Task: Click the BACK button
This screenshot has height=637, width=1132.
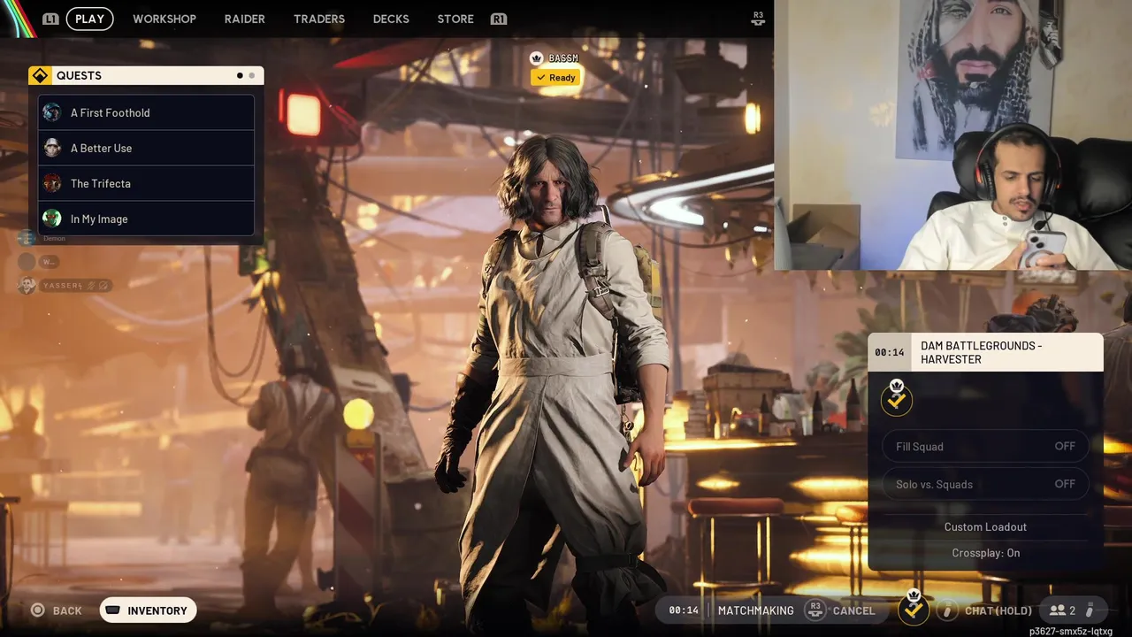Action: (x=56, y=610)
